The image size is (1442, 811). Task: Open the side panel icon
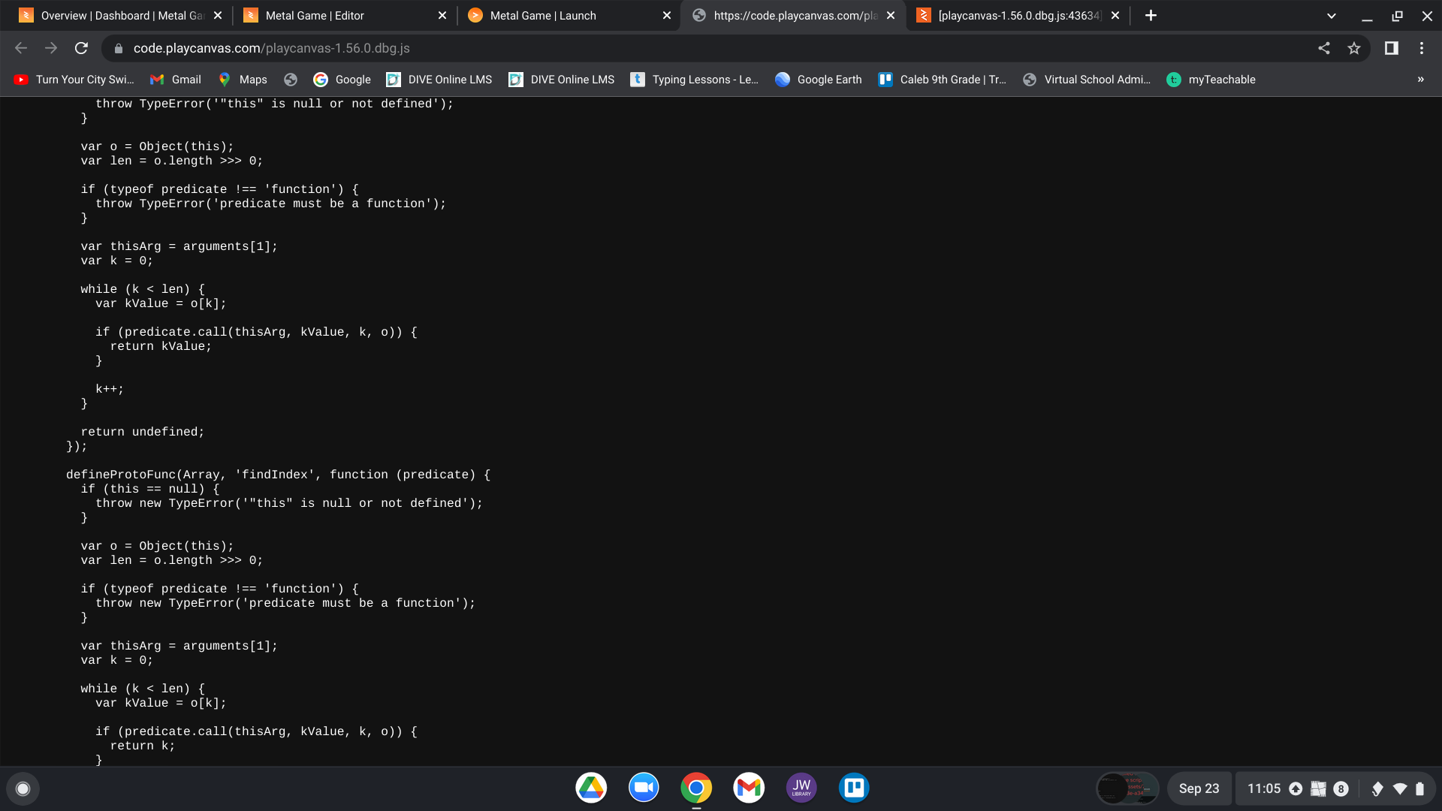click(x=1391, y=48)
